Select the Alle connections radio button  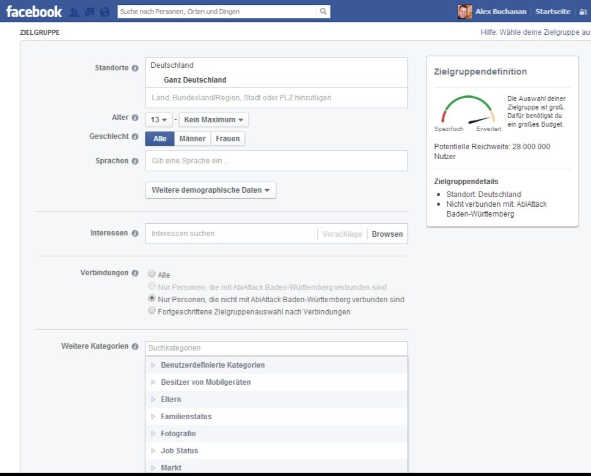pos(152,275)
